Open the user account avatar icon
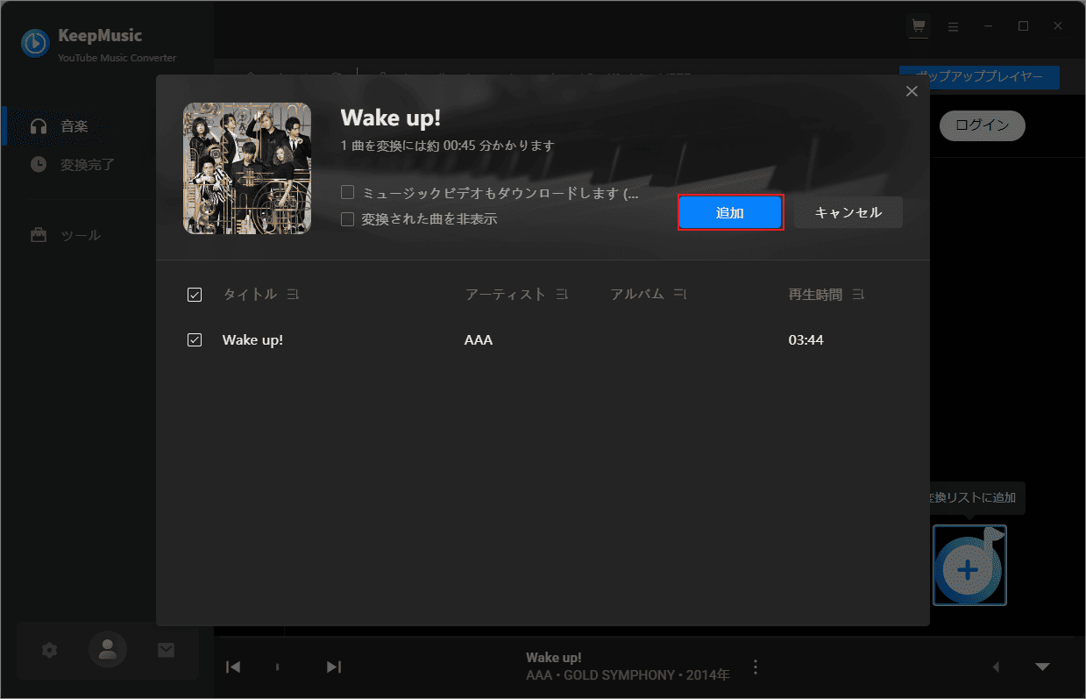 108,650
